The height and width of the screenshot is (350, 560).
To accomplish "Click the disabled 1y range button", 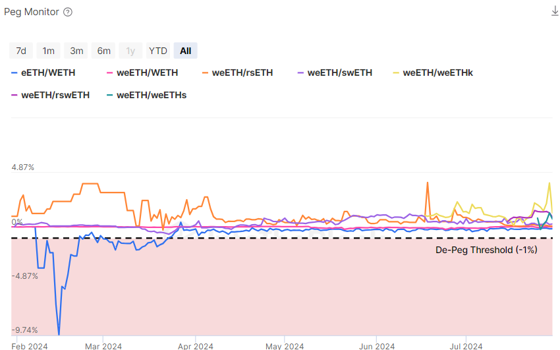I will point(131,51).
